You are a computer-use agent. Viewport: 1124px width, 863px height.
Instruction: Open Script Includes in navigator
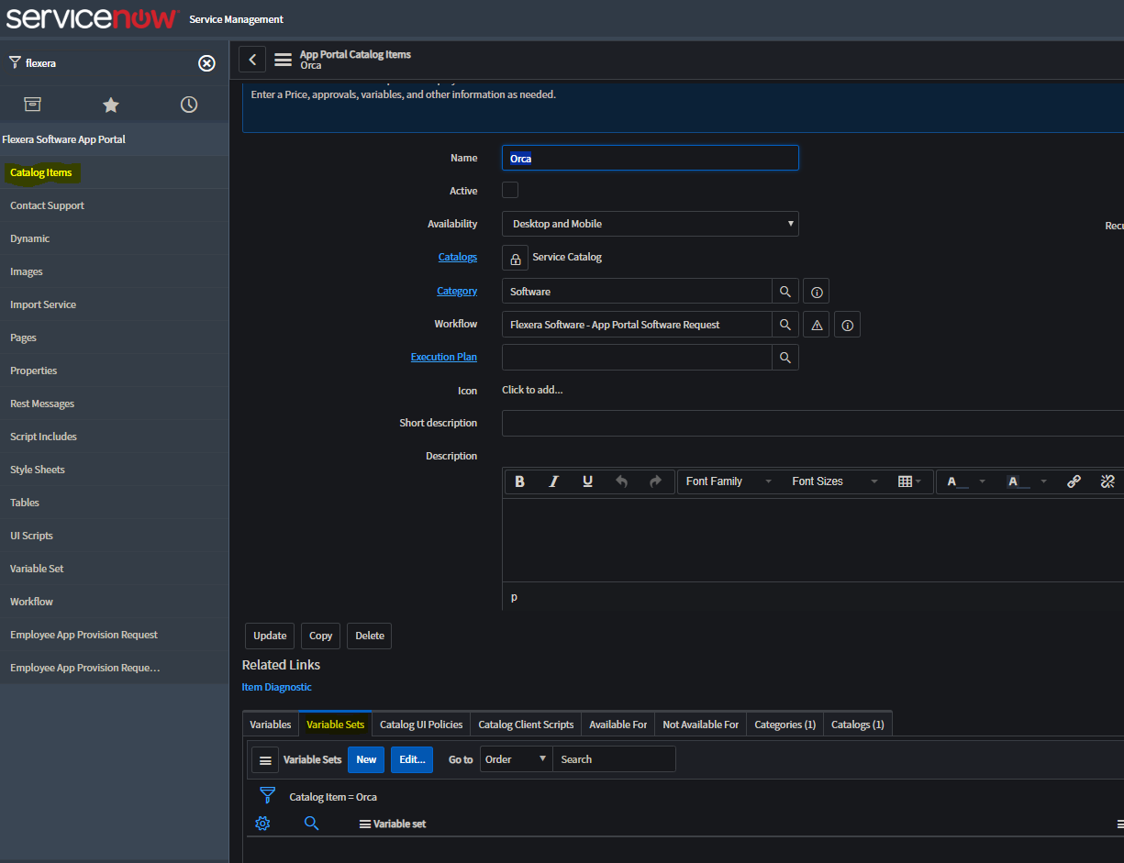(x=44, y=437)
